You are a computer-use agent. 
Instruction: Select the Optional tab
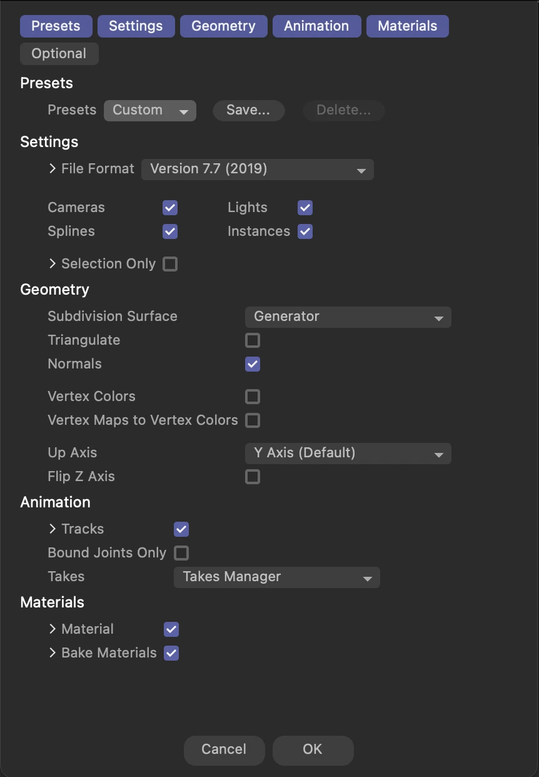[59, 54]
